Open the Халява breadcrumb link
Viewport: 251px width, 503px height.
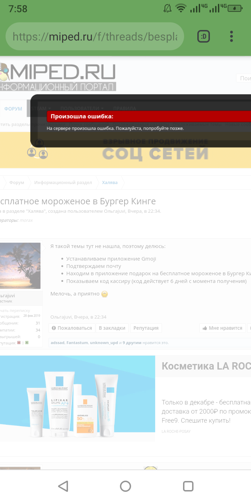coord(110,183)
